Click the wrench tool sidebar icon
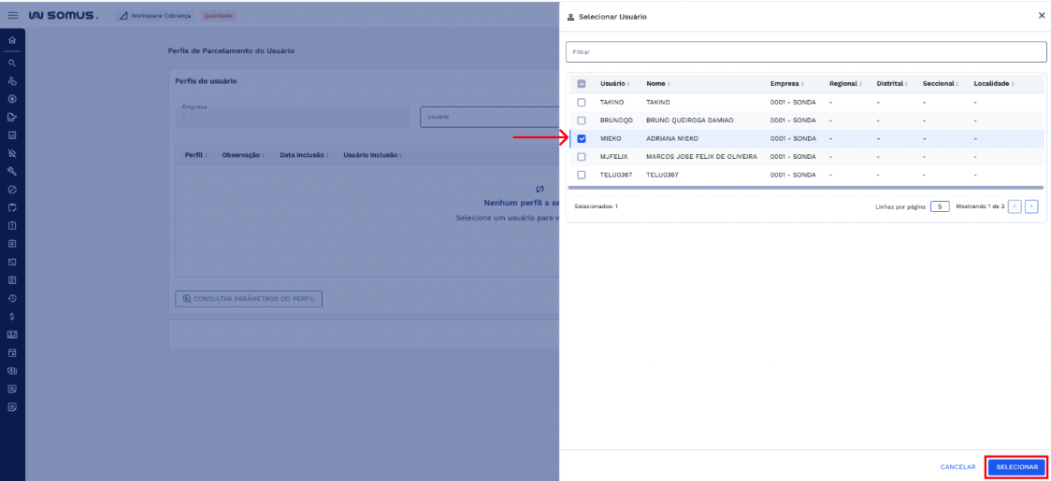The width and height of the screenshot is (1051, 481). coord(12,172)
